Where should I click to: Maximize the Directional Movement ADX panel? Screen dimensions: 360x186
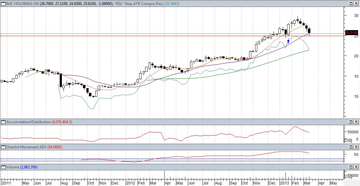pos(351,147)
